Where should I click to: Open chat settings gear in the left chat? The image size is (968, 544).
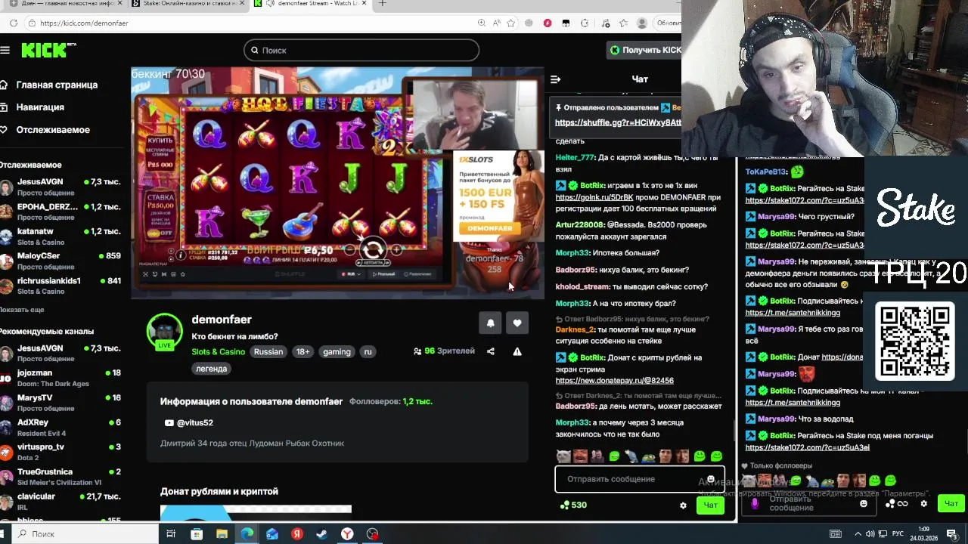683,505
